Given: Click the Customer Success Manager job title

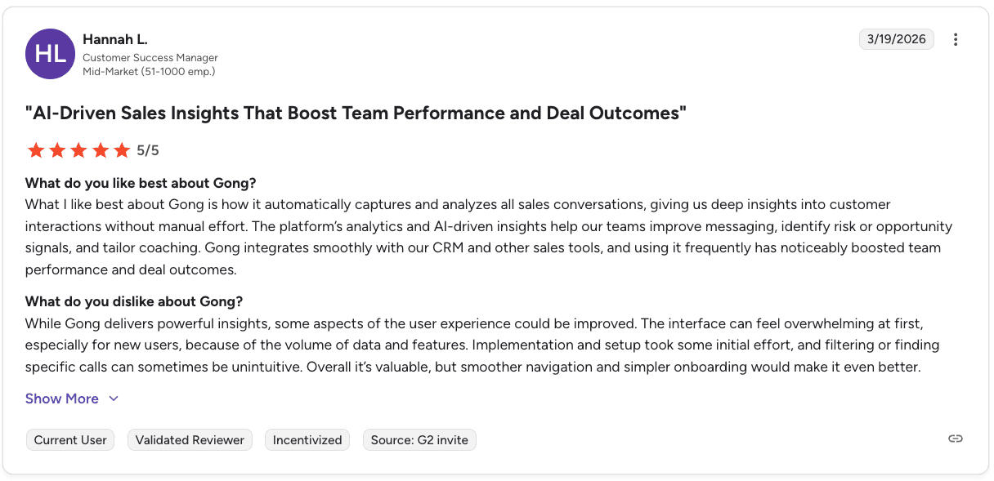Looking at the screenshot, I should pyautogui.click(x=150, y=58).
